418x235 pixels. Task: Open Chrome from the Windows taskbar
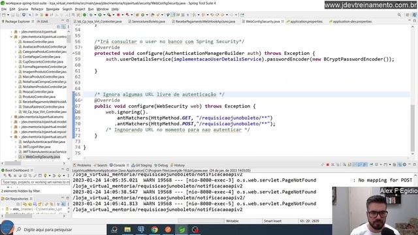click(x=154, y=229)
